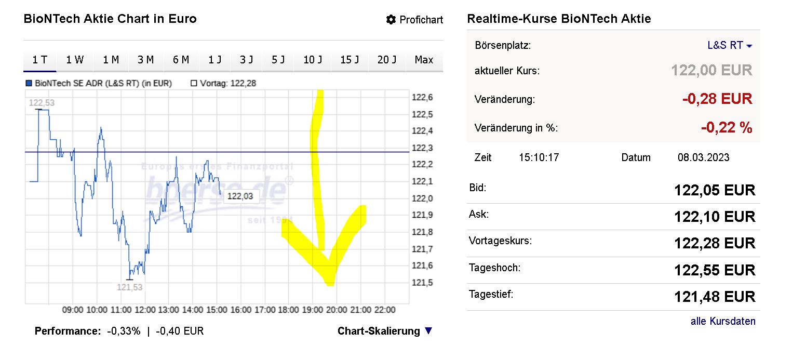This screenshot has height=345, width=806.
Task: Open the Profichart gear icon
Action: pyautogui.click(x=391, y=20)
